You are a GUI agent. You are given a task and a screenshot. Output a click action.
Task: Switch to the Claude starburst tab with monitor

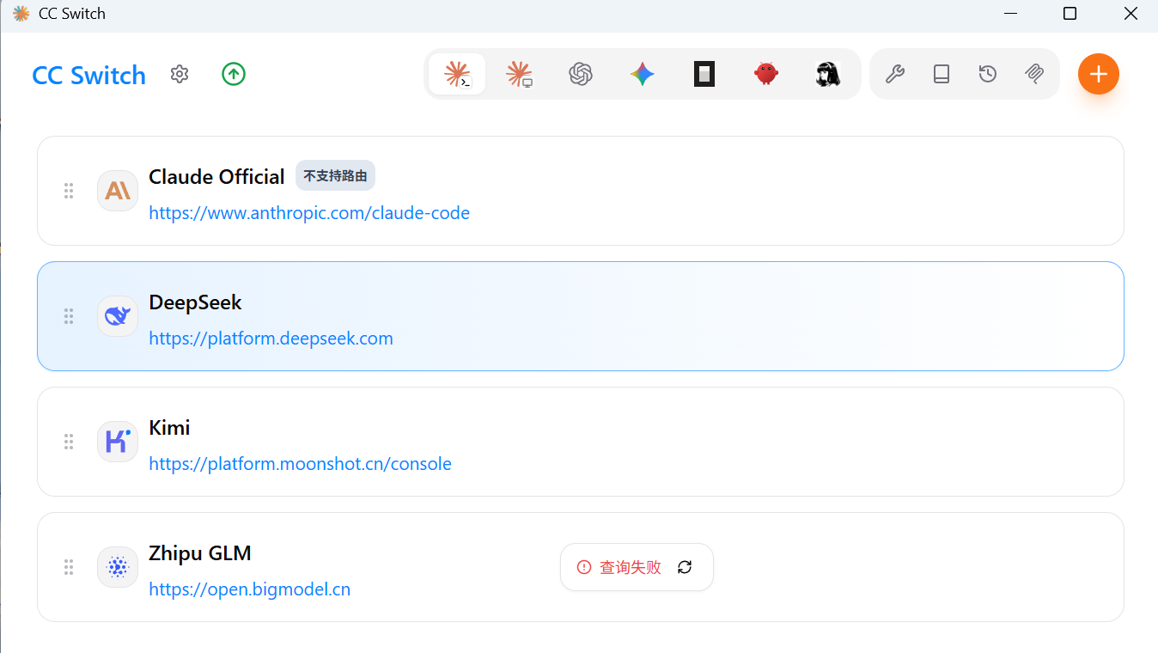519,75
